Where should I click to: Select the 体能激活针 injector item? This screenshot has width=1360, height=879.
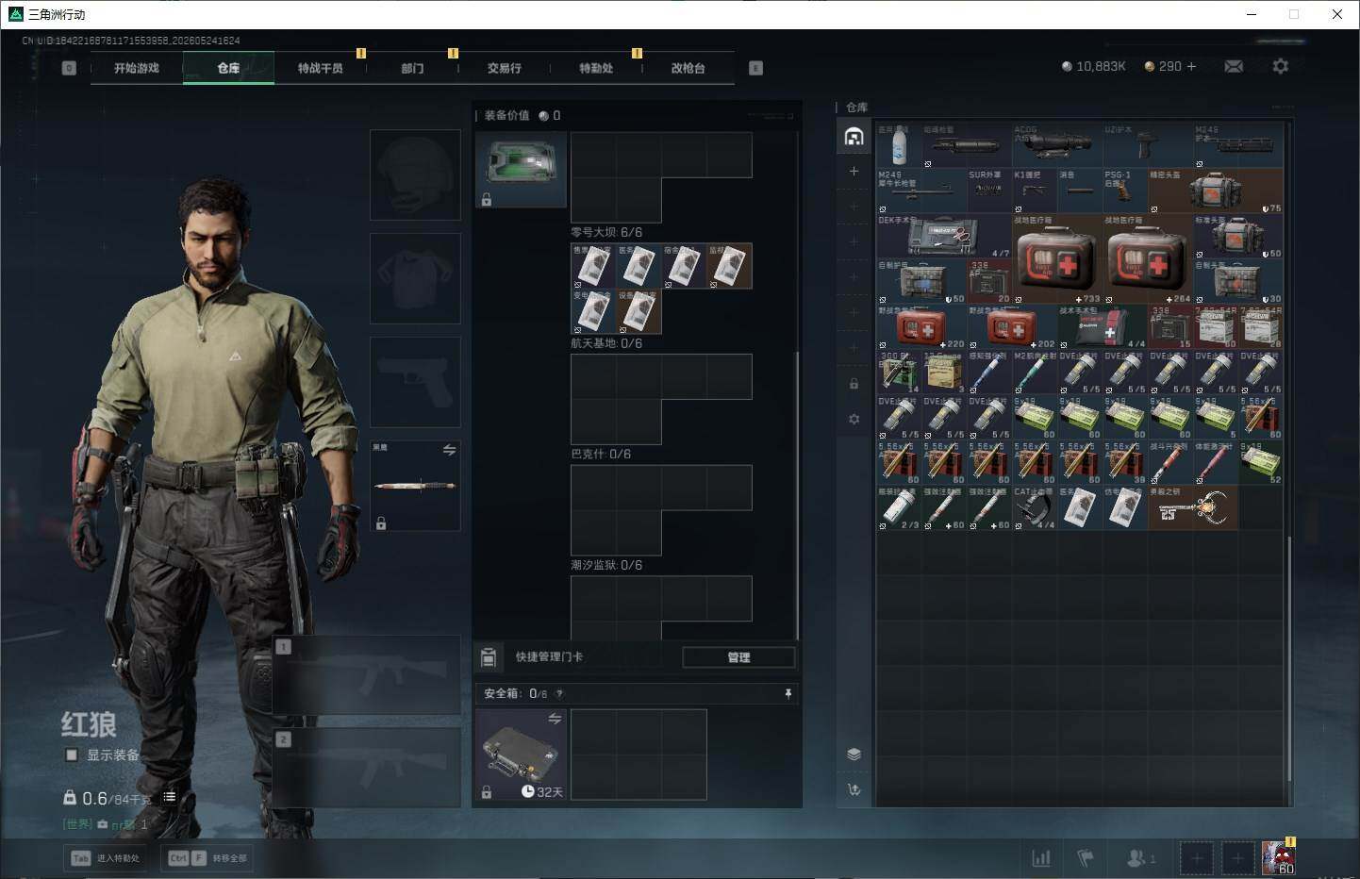(1215, 463)
